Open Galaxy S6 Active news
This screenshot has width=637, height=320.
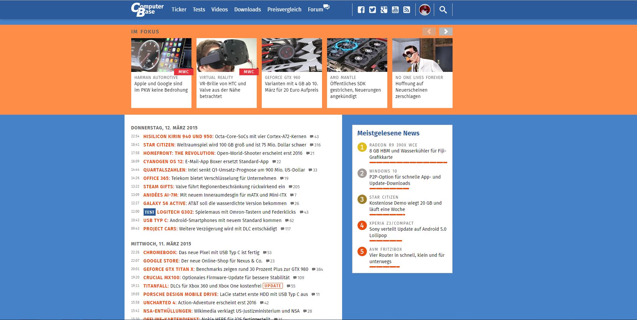(x=215, y=203)
